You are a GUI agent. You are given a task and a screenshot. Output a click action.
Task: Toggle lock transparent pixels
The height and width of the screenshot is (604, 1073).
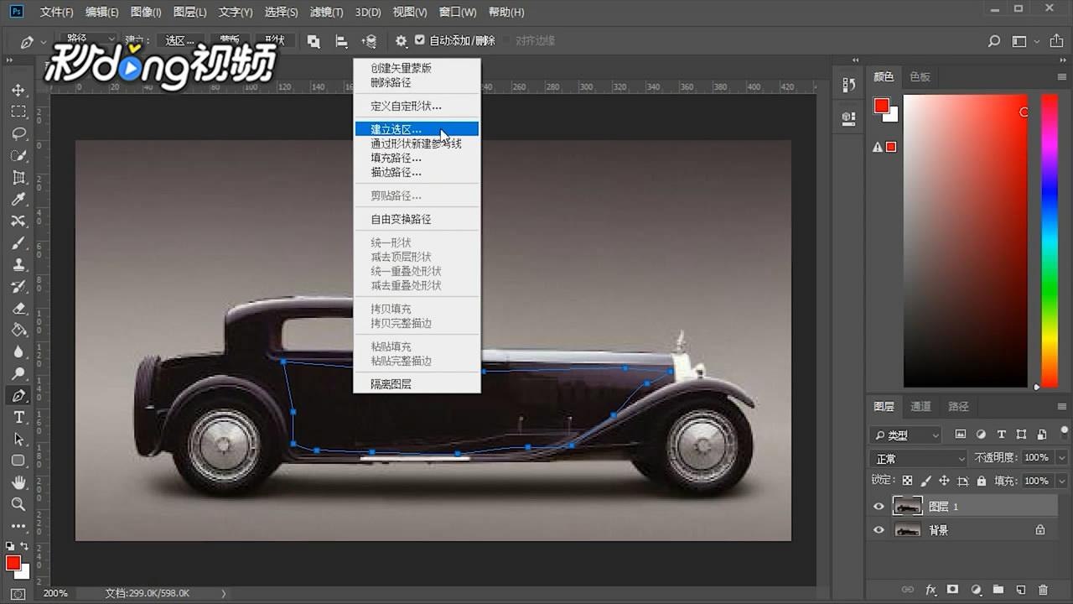coord(907,481)
